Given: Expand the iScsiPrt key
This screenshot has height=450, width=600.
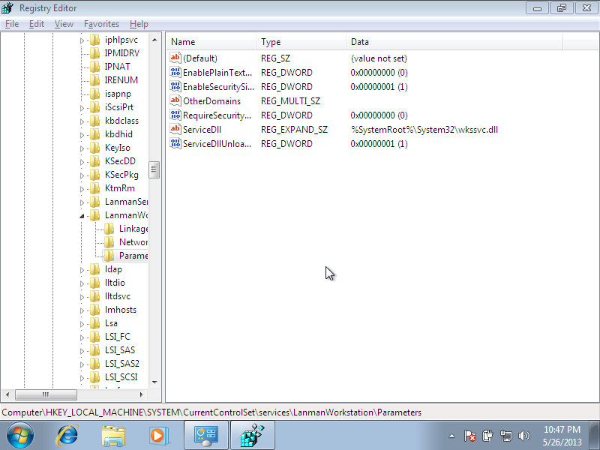Looking at the screenshot, I should coord(82,108).
